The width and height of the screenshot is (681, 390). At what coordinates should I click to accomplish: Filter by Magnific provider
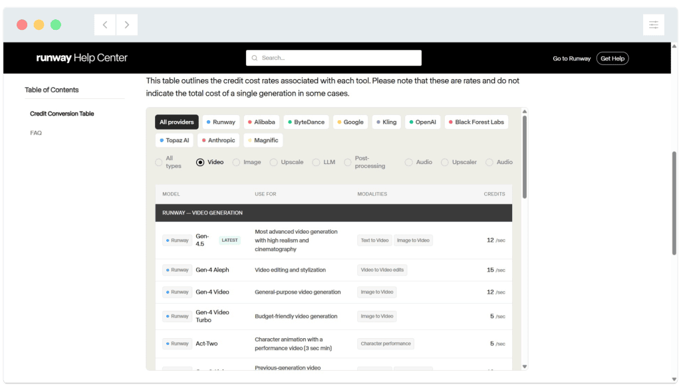(263, 140)
